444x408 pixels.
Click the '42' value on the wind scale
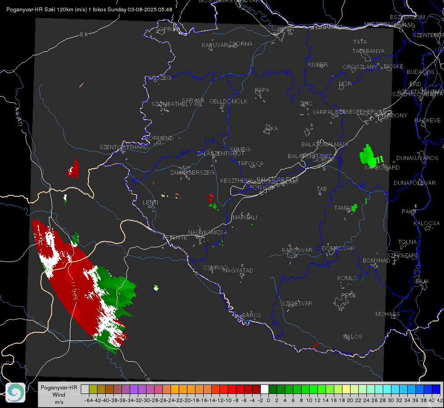439,400
